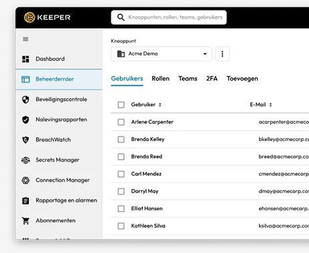Check the box for Brenda Reed

121,156
